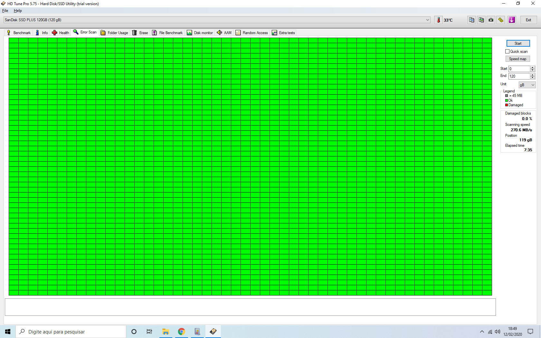Click the HD Tune taskbar icon
Viewport: 541px width, 338px height.
pos(213,332)
